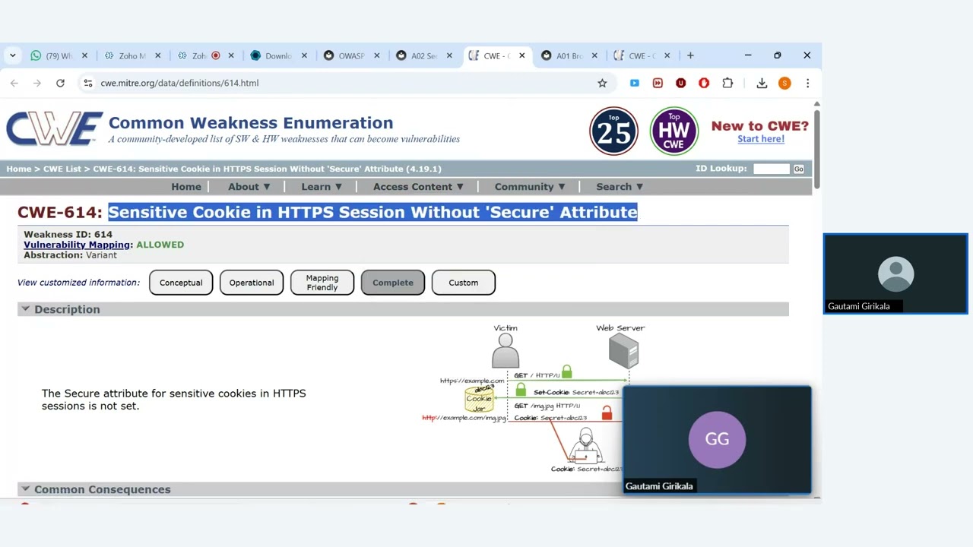This screenshot has height=547, width=973.
Task: Click the 'Weakness ID: 614' text
Action: [68, 234]
